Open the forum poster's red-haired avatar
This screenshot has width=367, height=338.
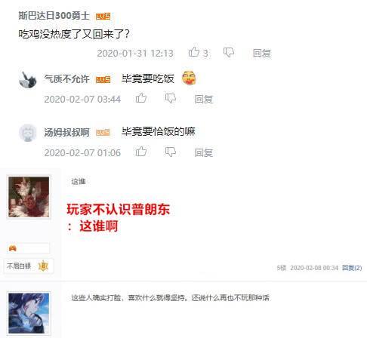(x=29, y=197)
